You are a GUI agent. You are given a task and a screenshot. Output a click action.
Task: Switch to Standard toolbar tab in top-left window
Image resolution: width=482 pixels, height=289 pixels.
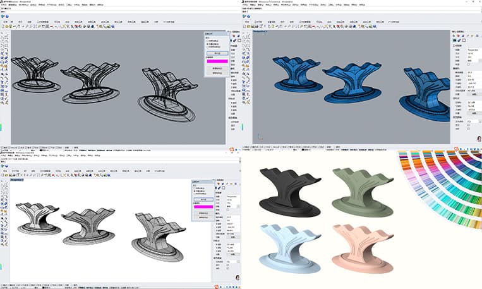[x=6, y=22]
